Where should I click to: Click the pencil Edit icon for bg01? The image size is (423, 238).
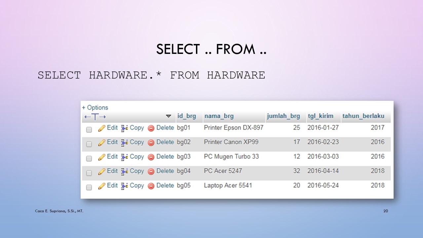point(102,128)
